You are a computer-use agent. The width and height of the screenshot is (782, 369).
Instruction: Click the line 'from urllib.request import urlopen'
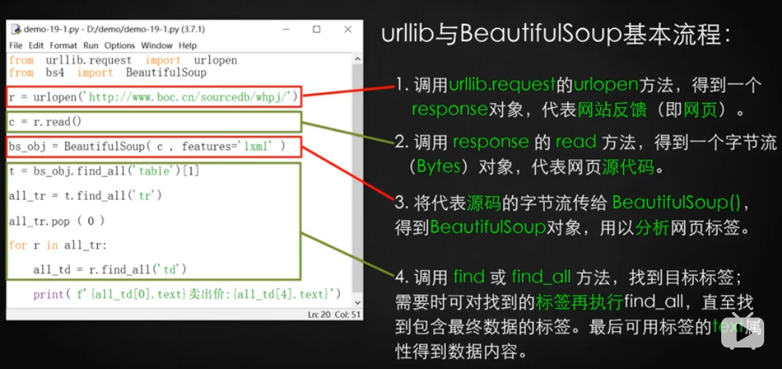pos(123,60)
